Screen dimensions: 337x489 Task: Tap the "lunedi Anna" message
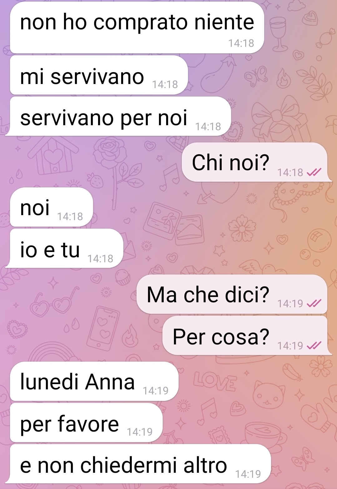point(94,381)
